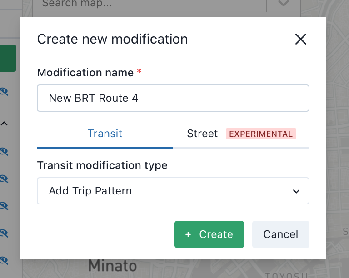Collapse the sidebar group with up chevron
The height and width of the screenshot is (278, 349).
tap(4, 124)
